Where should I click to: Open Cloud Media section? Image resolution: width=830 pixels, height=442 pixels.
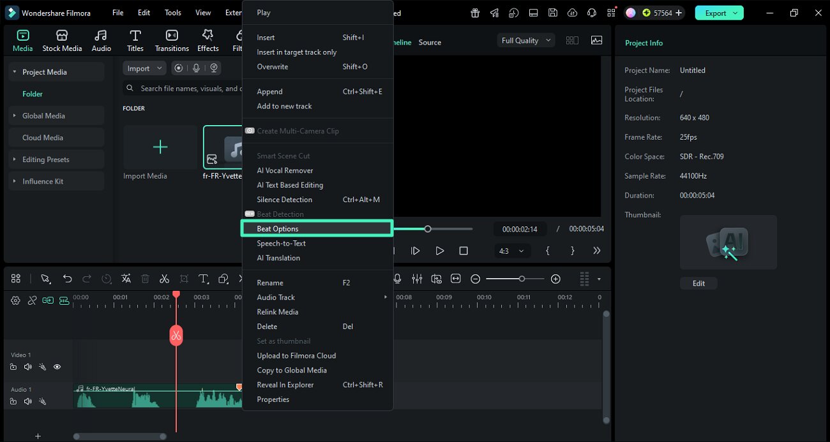[56, 138]
